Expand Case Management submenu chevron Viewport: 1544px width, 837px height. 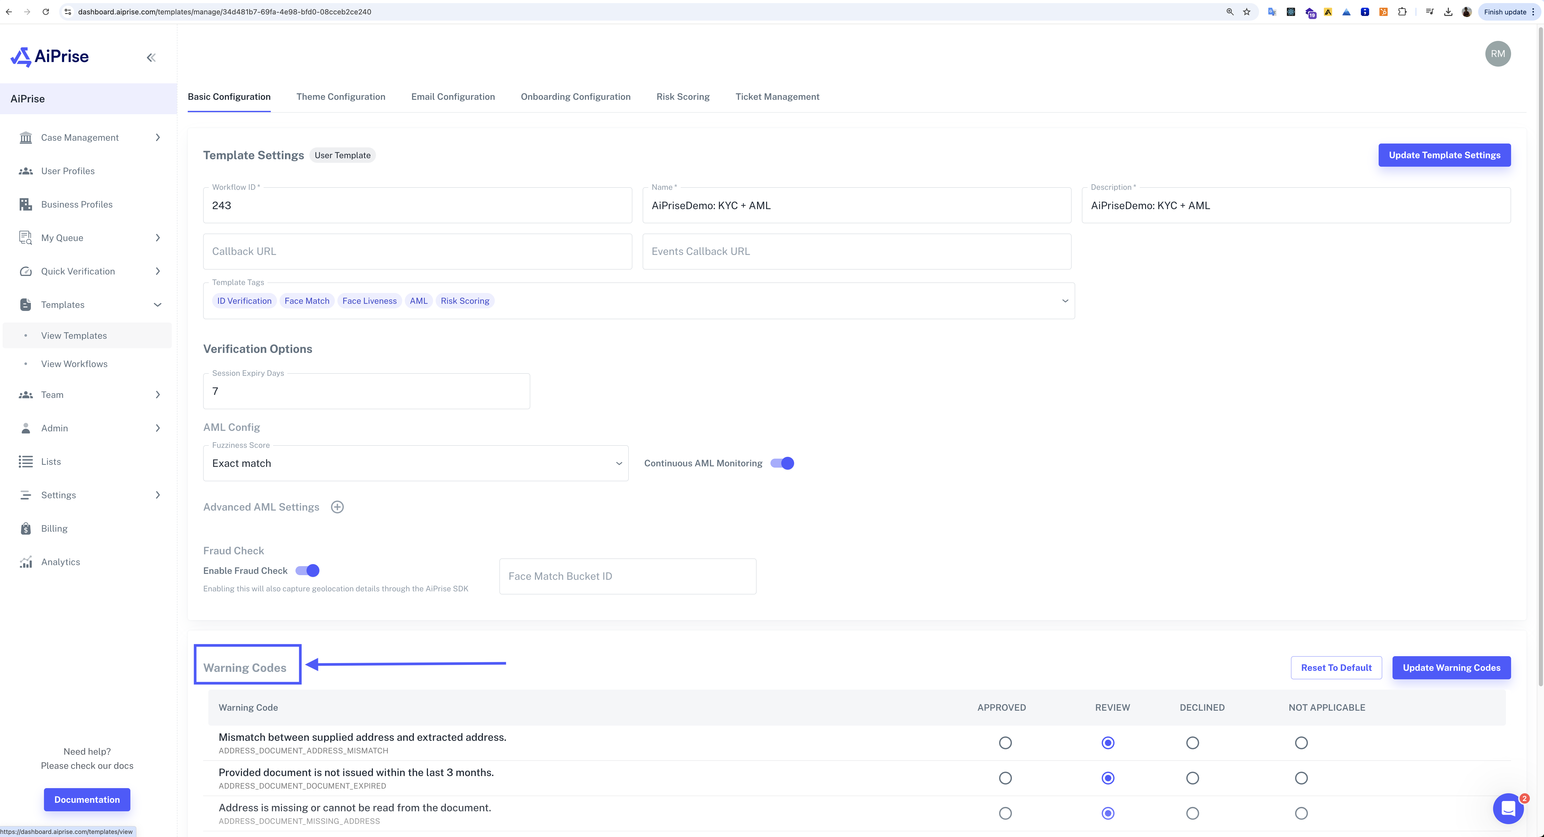[158, 138]
